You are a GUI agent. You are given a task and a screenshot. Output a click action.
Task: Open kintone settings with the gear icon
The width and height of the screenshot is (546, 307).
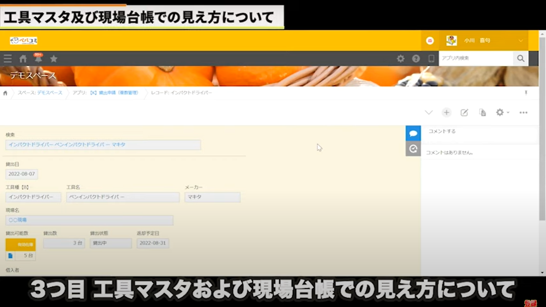pyautogui.click(x=401, y=58)
